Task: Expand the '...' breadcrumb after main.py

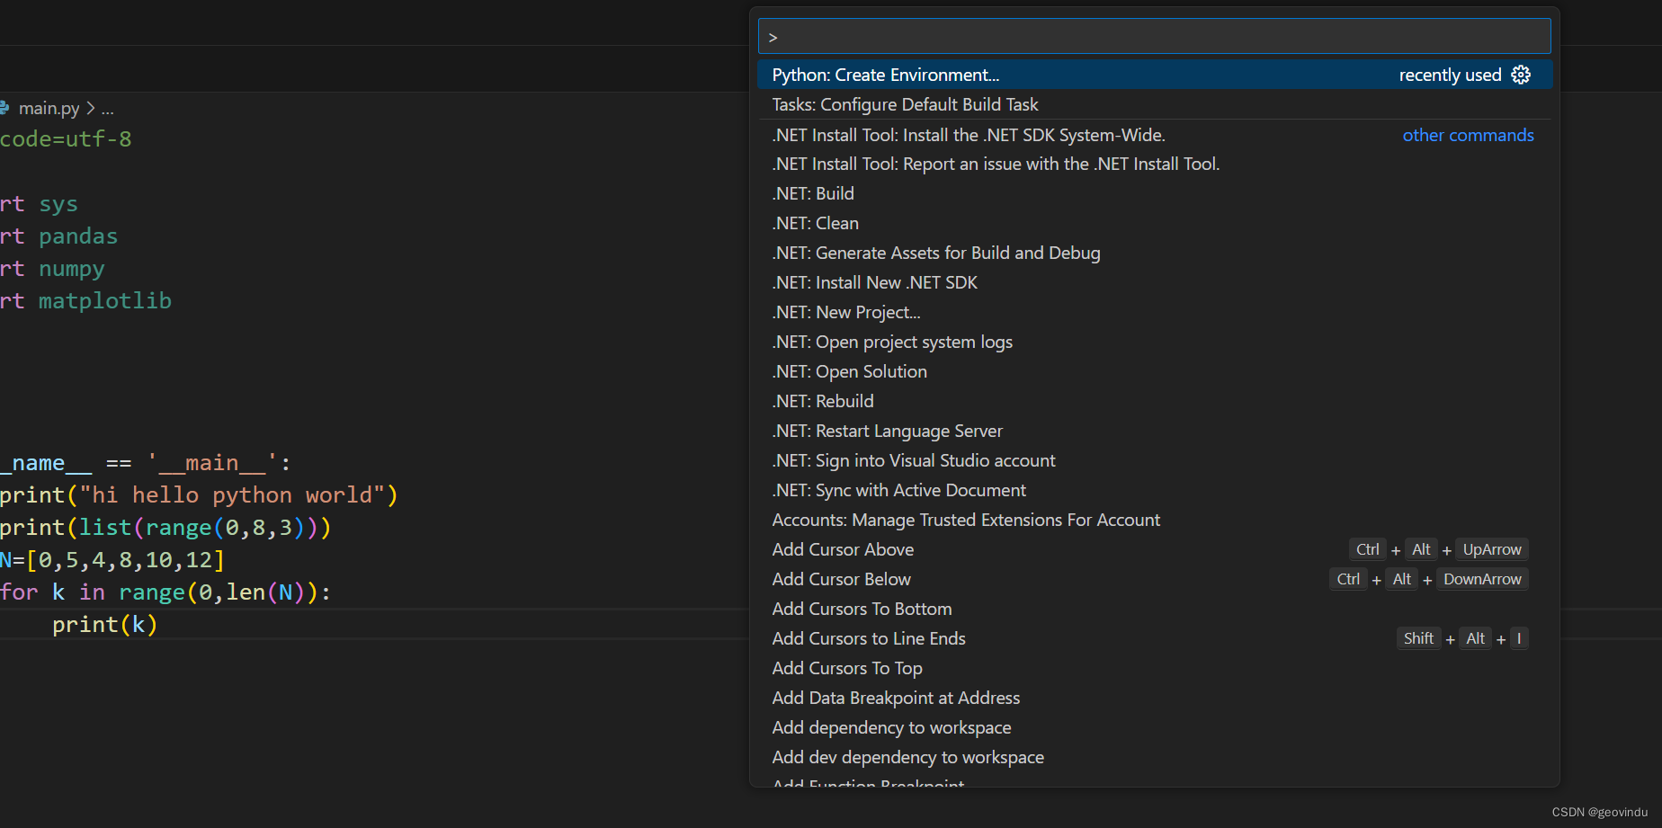Action: point(108,109)
